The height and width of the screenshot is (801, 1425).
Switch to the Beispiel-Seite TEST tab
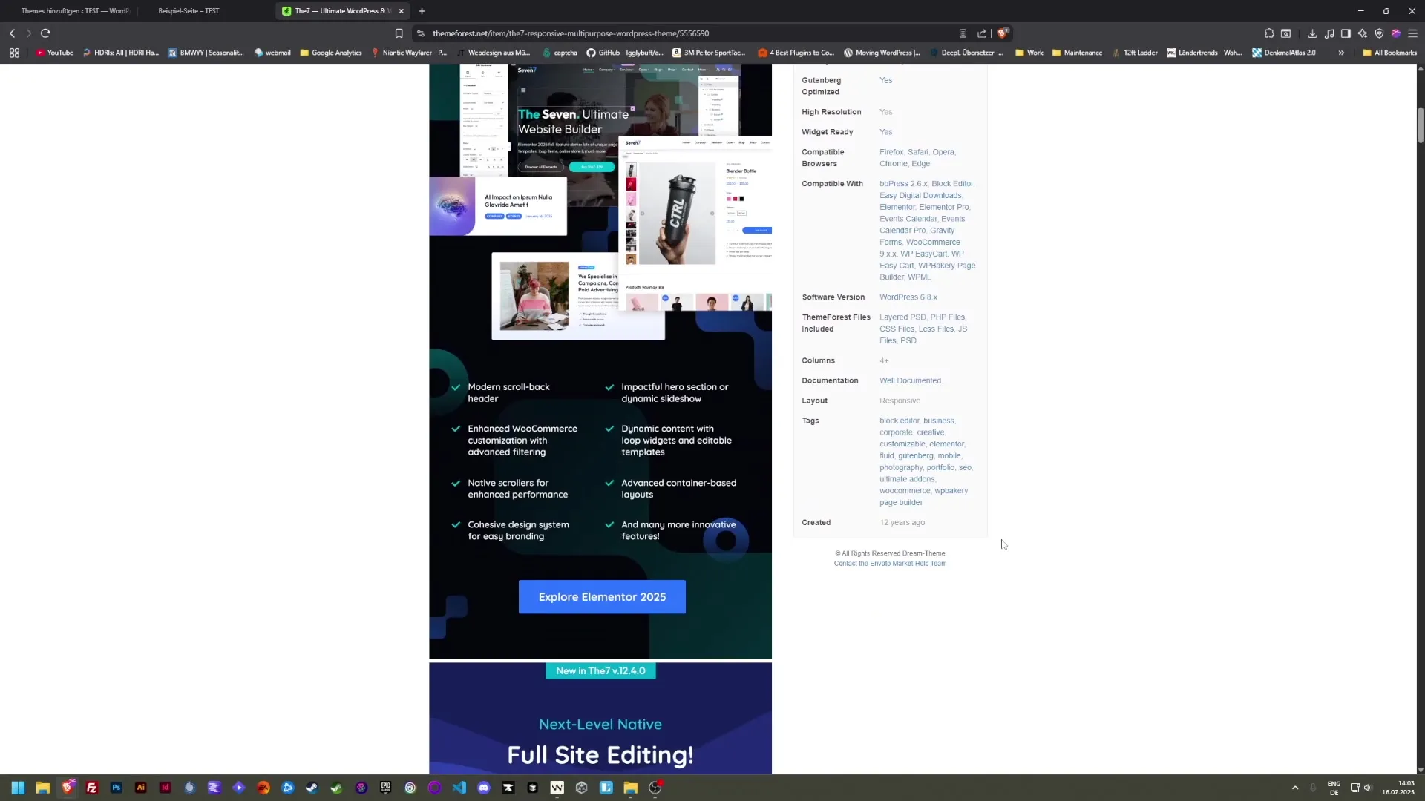click(x=189, y=11)
